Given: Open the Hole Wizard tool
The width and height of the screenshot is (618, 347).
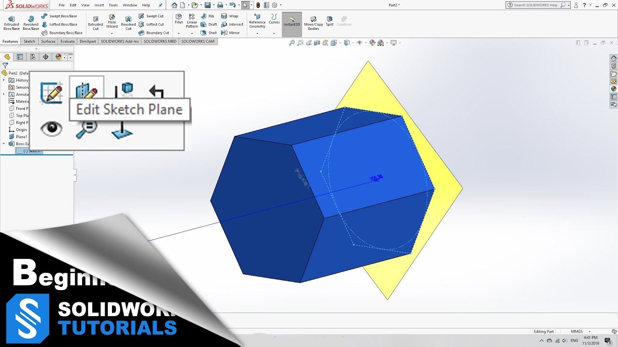Looking at the screenshot, I should pyautogui.click(x=112, y=21).
